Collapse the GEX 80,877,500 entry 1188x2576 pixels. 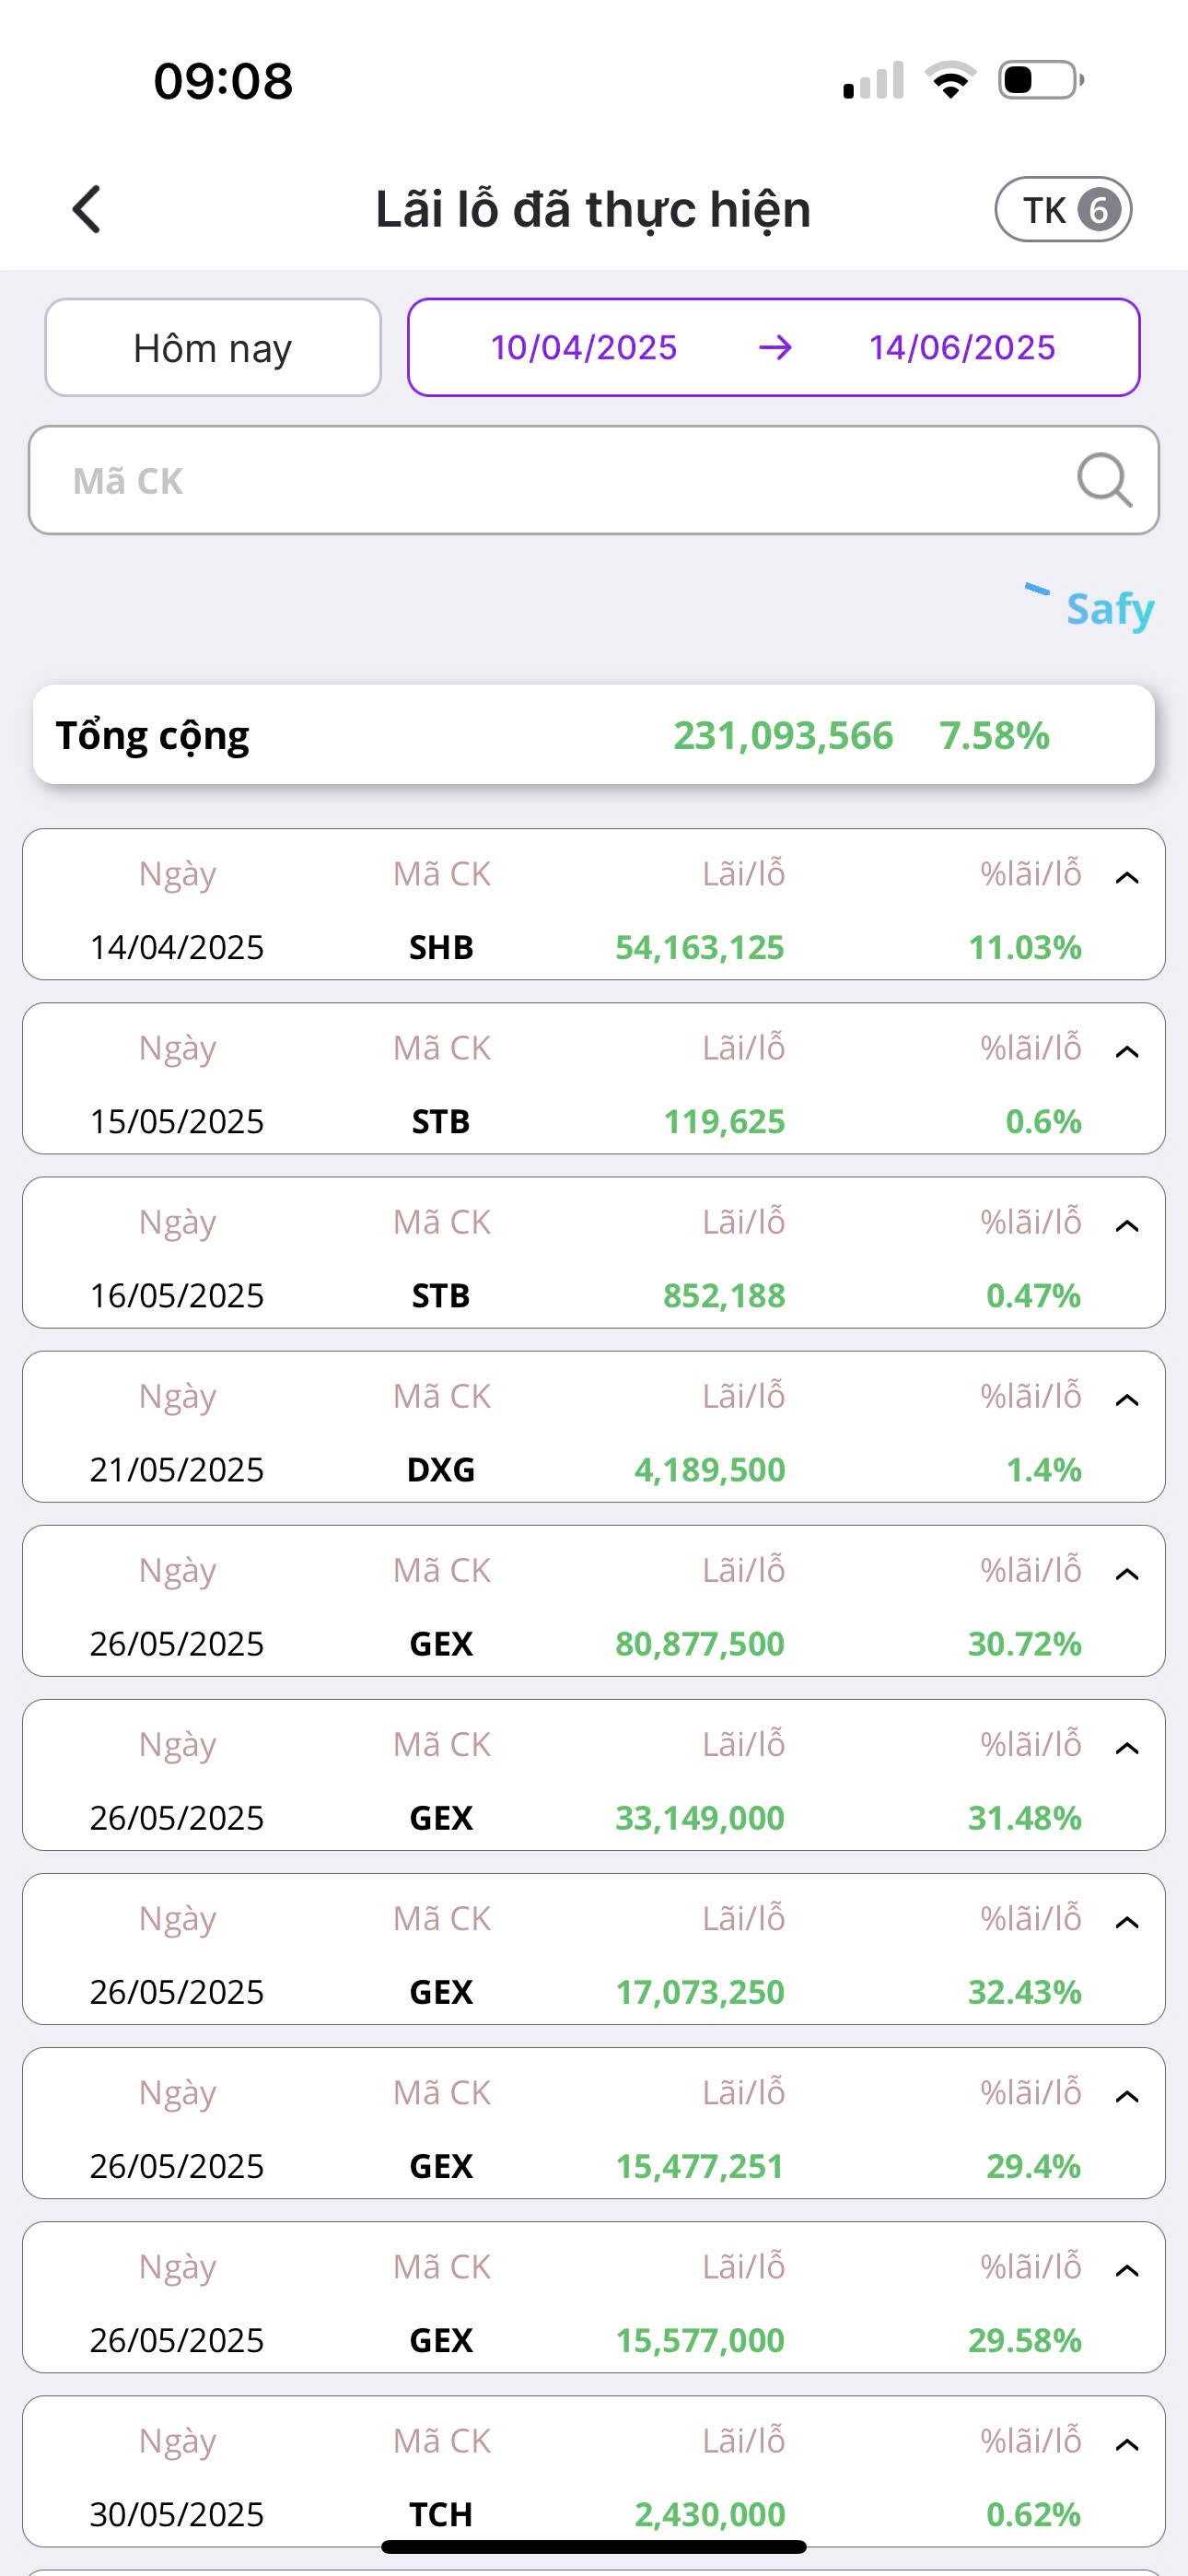tap(1127, 1574)
